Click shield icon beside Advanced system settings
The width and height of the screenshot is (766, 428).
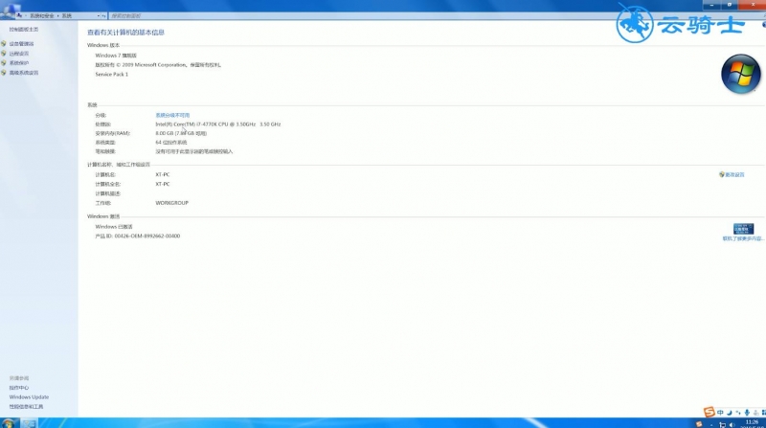click(x=4, y=73)
